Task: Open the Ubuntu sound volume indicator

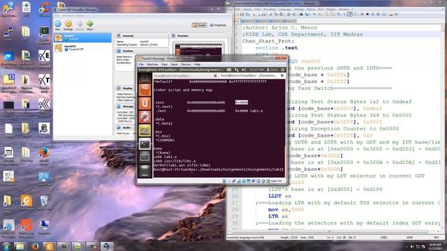Action: (x=244, y=70)
